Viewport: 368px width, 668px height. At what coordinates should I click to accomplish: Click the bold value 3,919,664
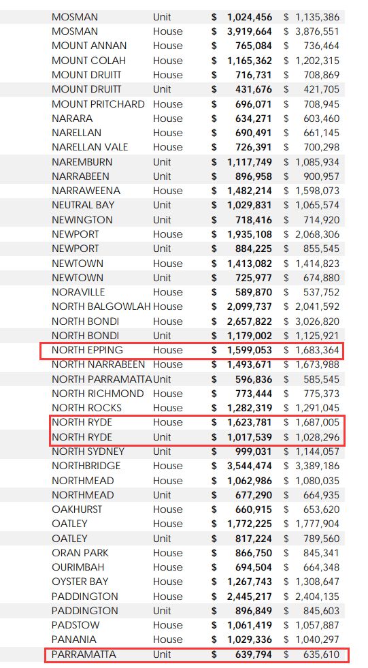tap(250, 31)
